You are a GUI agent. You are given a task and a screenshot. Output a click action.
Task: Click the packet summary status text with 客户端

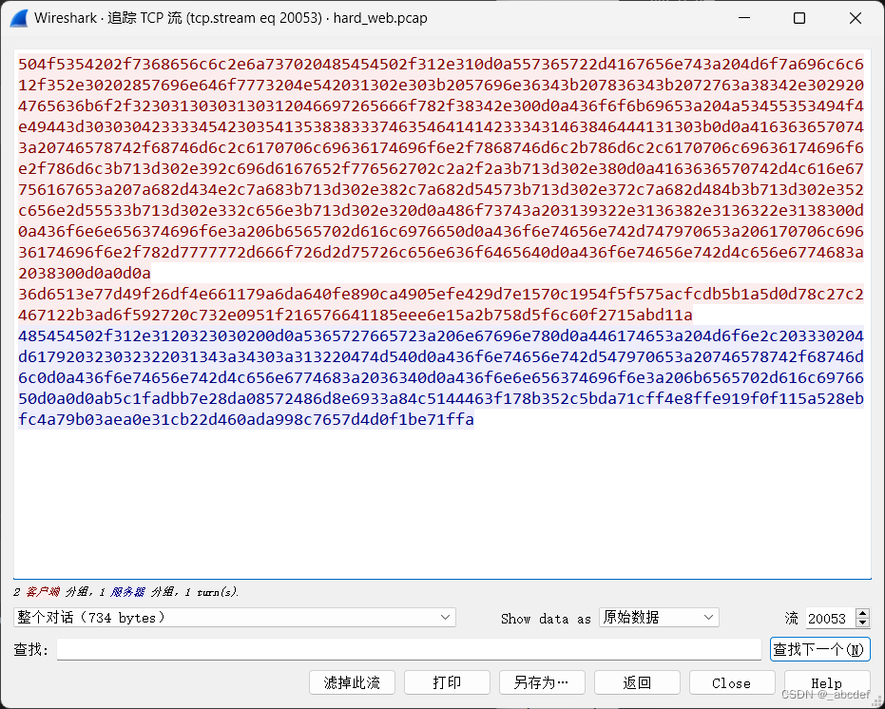125,592
